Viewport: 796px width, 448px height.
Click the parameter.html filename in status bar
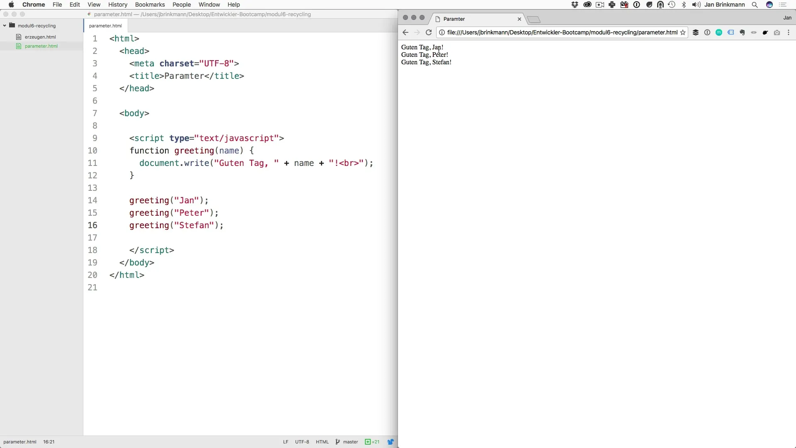coord(20,442)
